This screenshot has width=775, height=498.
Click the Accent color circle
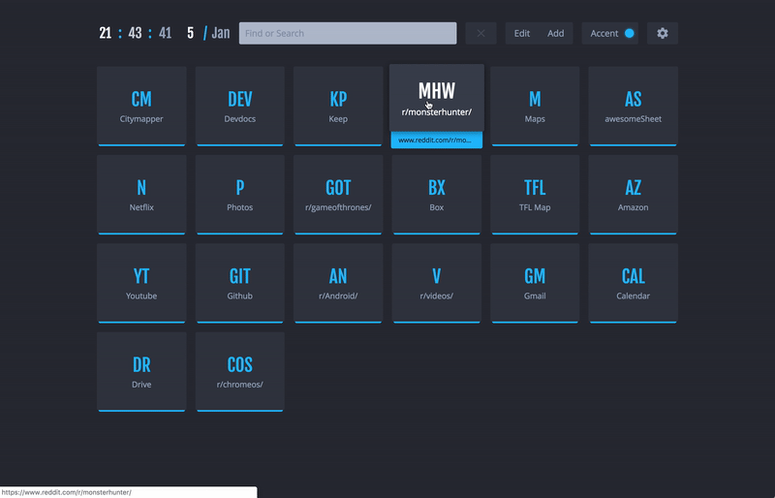[x=629, y=33]
